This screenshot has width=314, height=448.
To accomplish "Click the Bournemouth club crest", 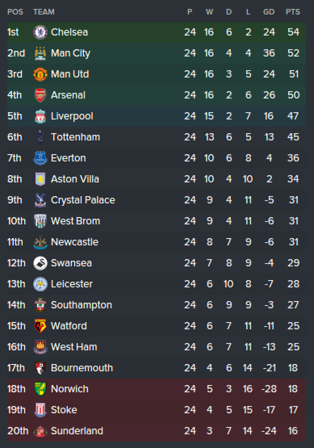I will pos(40,368).
